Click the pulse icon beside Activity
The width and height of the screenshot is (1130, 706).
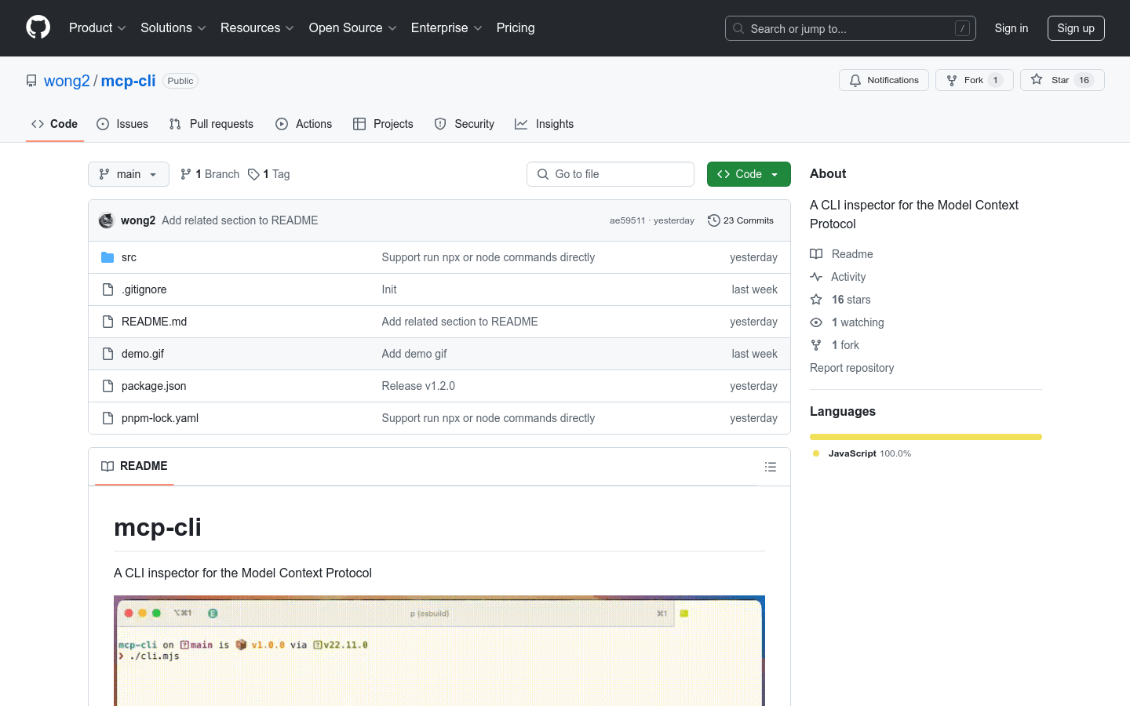click(x=816, y=277)
